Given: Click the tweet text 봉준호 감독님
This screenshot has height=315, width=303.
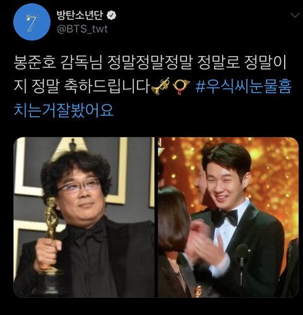Looking at the screenshot, I should click(x=58, y=62).
